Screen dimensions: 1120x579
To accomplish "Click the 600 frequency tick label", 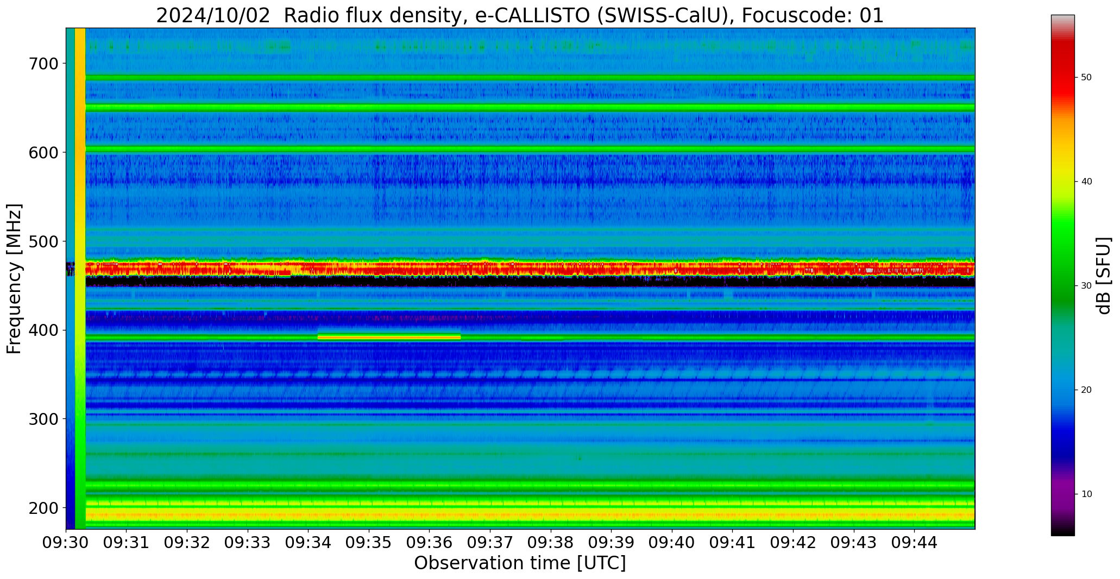I will pos(43,153).
